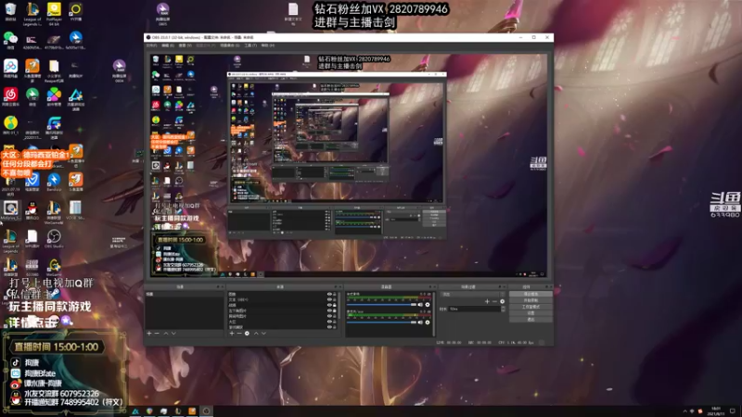Open OBS Studio desktop shortcut

coord(54,239)
